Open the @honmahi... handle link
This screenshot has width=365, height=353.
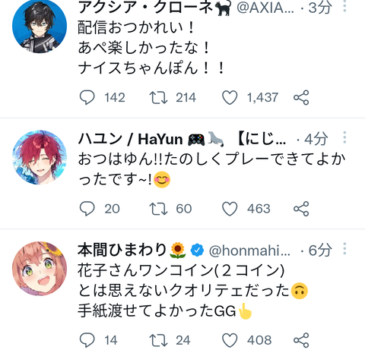[249, 251]
